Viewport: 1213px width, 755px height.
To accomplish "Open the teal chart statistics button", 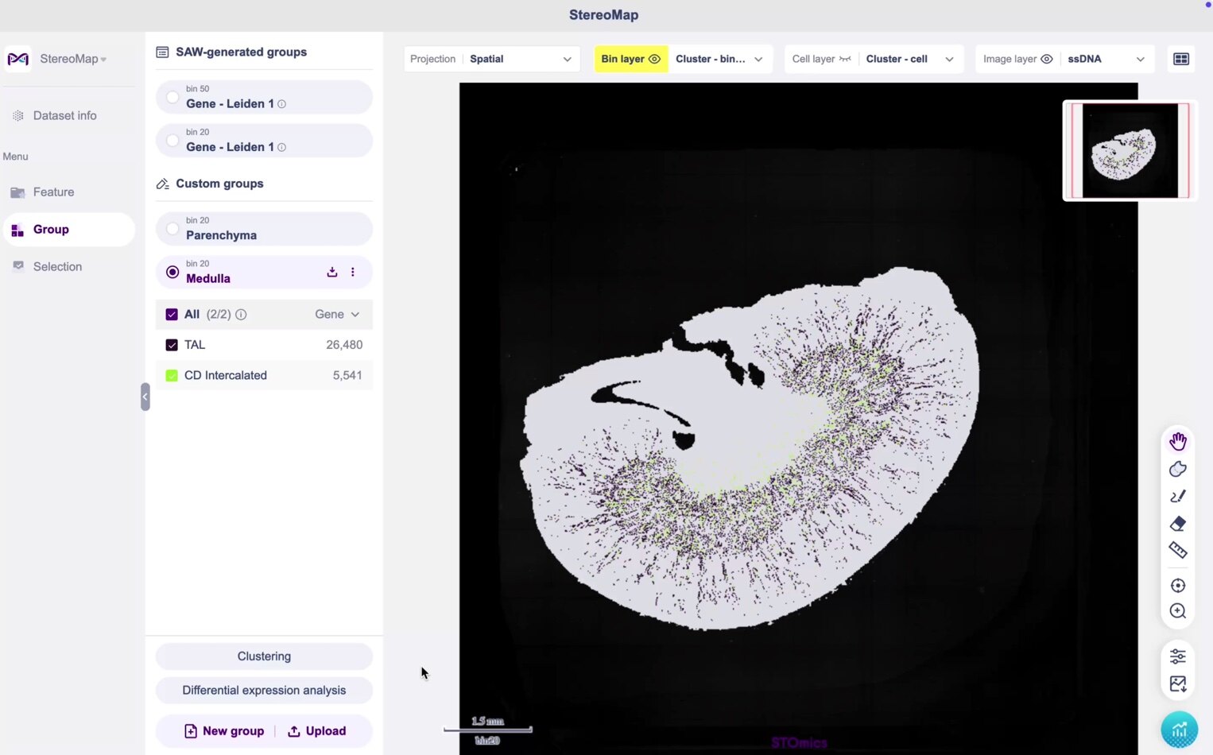I will pyautogui.click(x=1179, y=730).
